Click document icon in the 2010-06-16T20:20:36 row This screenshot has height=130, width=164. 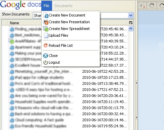[x=12, y=96]
